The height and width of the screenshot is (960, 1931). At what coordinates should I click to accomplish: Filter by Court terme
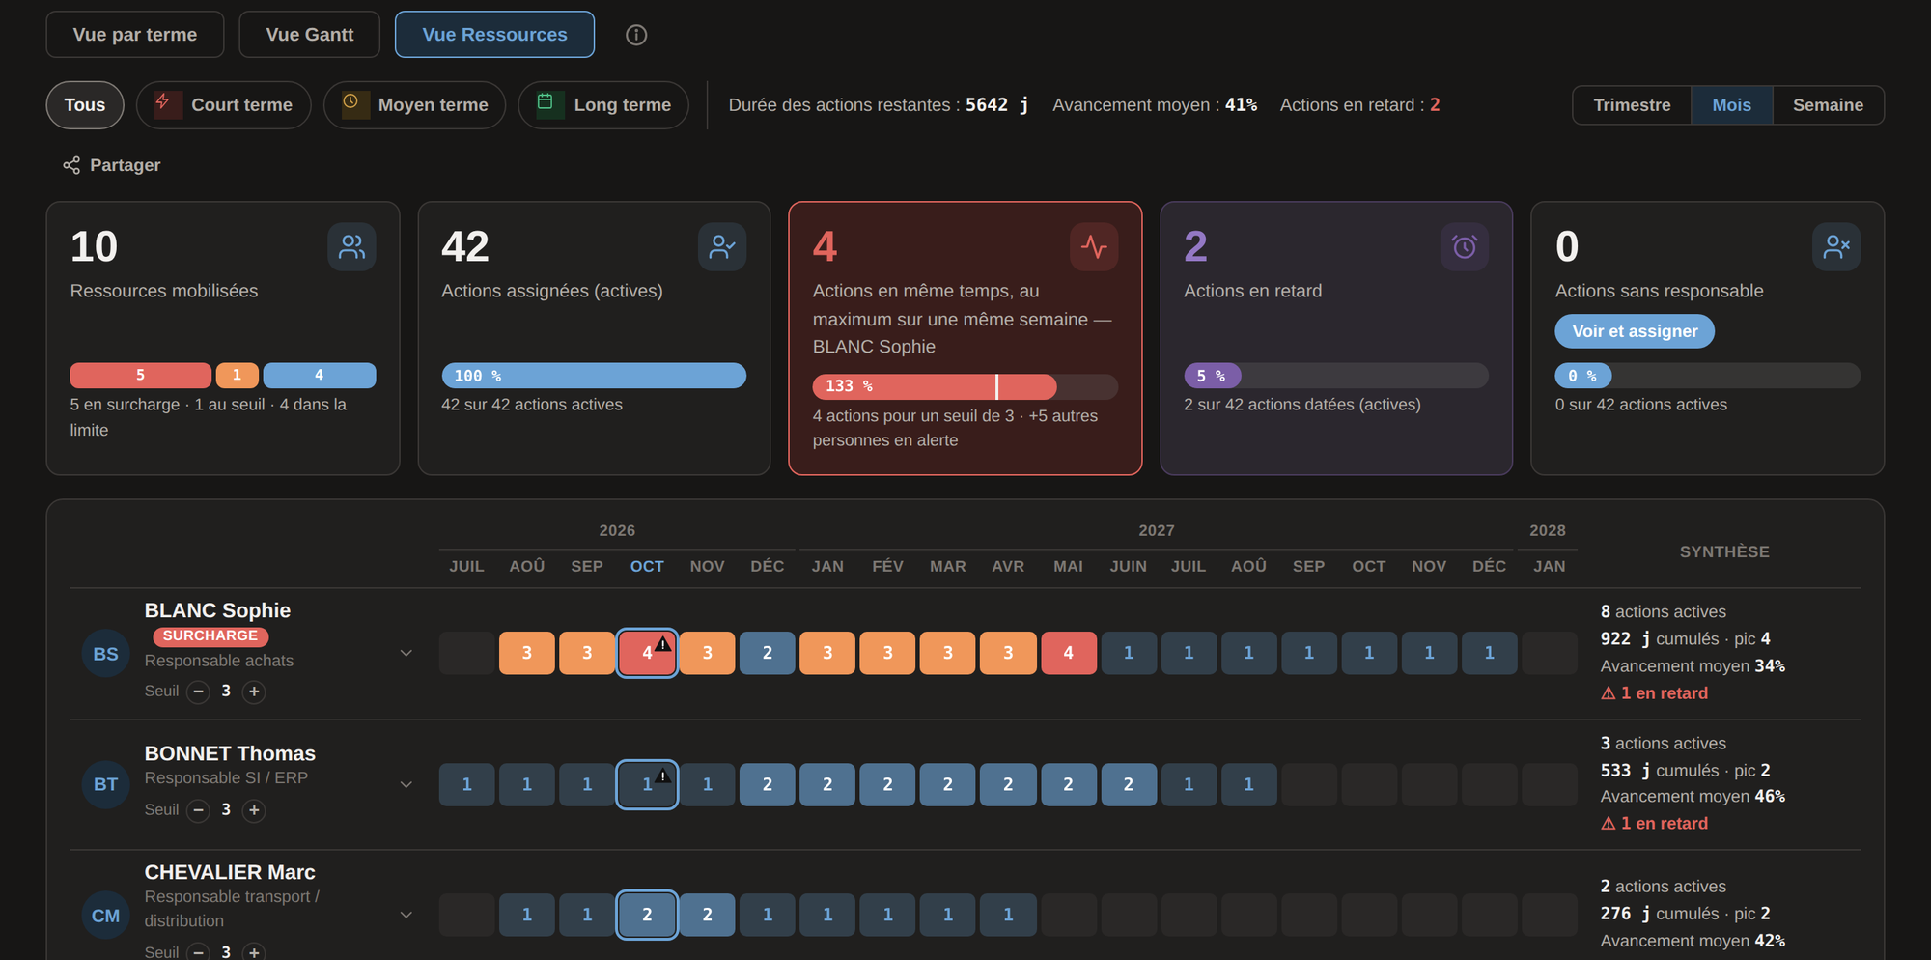click(224, 105)
